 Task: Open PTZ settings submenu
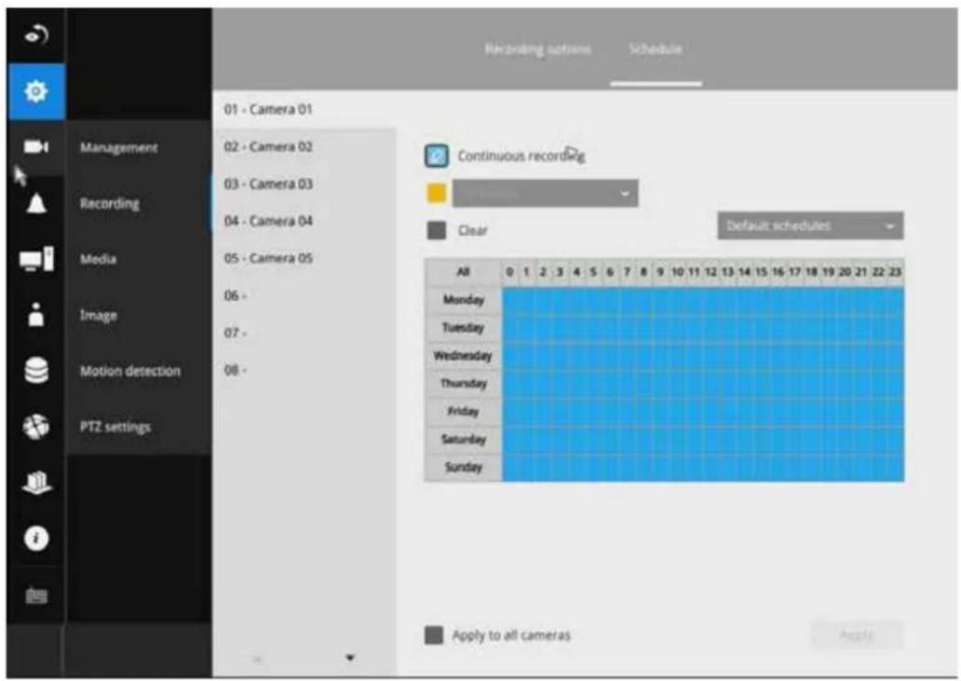pos(115,427)
